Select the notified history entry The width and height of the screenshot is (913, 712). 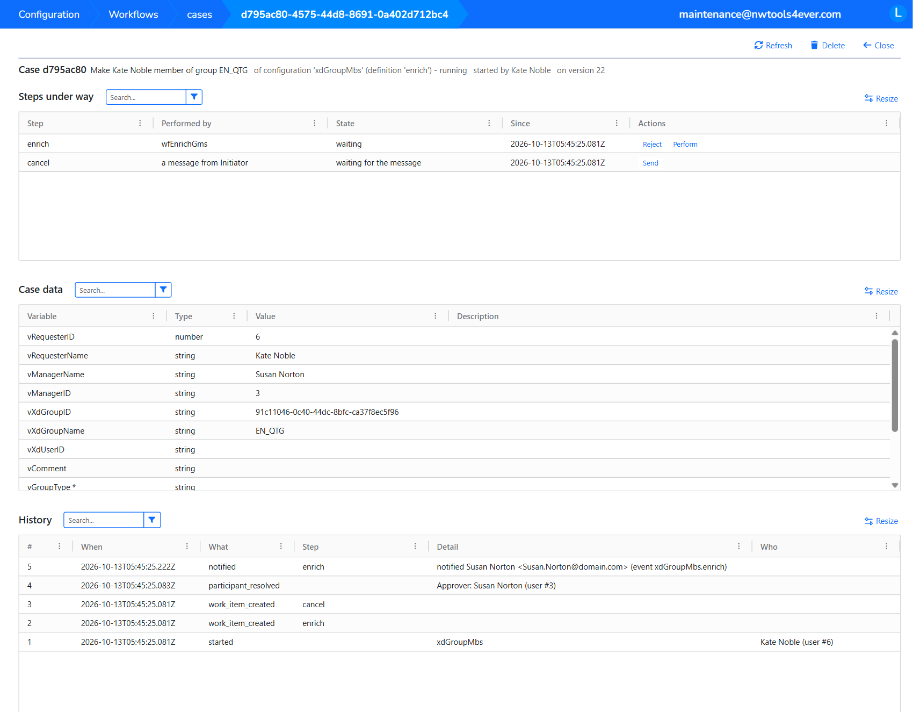459,566
